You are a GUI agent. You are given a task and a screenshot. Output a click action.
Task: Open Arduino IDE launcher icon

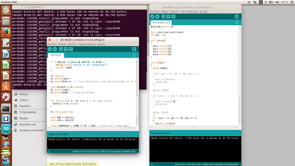click(6, 129)
